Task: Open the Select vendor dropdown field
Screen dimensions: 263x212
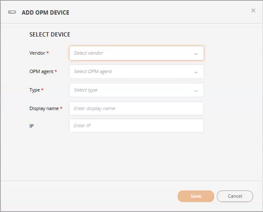Action: 137,53
